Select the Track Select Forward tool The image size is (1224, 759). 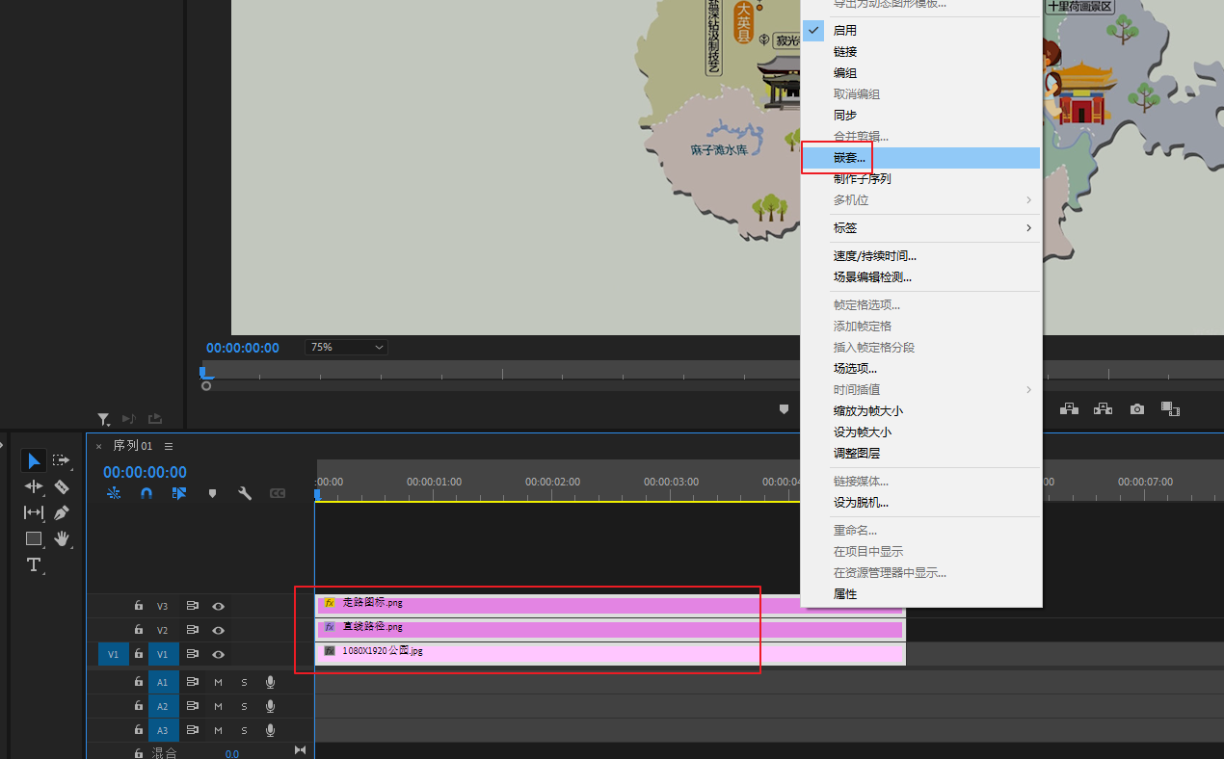[62, 460]
